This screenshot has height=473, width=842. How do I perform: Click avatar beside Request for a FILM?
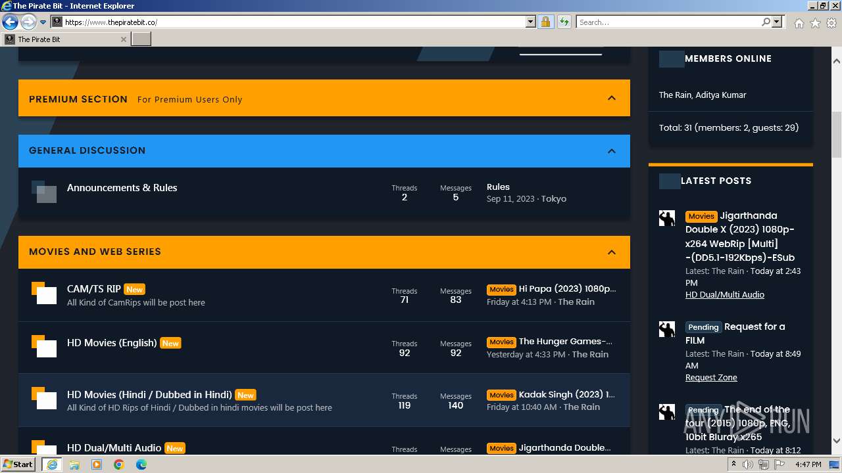point(667,330)
